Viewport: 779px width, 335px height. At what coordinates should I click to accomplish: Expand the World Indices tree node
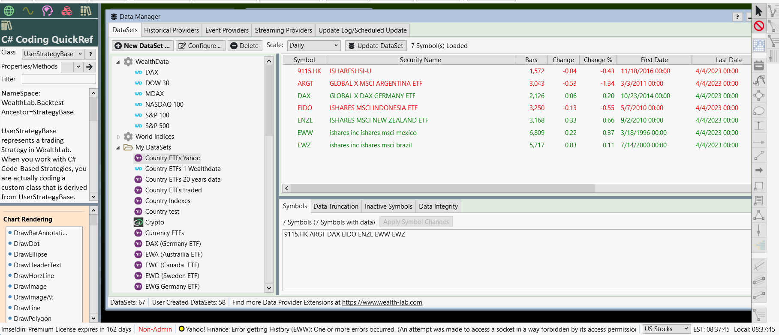pos(118,137)
